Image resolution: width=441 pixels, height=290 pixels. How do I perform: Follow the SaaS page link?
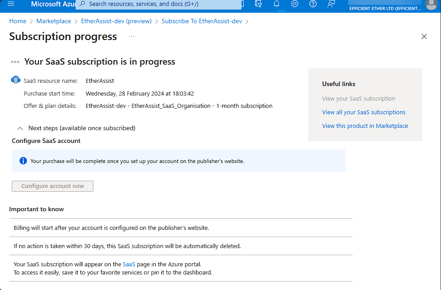pyautogui.click(x=129, y=264)
